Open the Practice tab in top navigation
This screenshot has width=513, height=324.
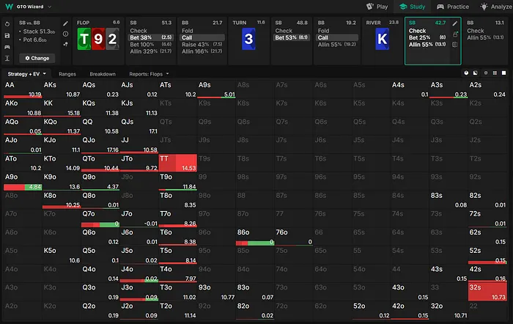click(452, 7)
